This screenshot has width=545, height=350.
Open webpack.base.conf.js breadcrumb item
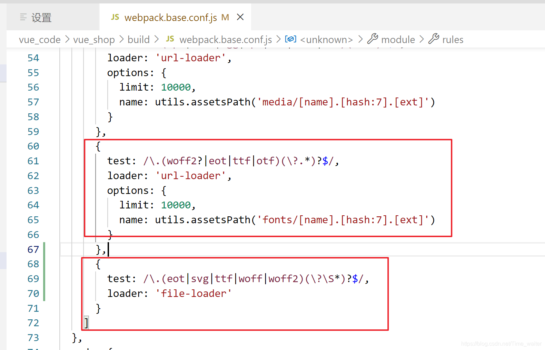click(226, 40)
